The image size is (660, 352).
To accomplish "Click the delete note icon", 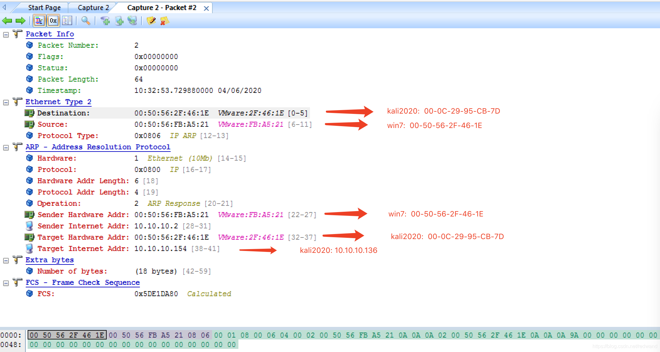I will pos(164,21).
